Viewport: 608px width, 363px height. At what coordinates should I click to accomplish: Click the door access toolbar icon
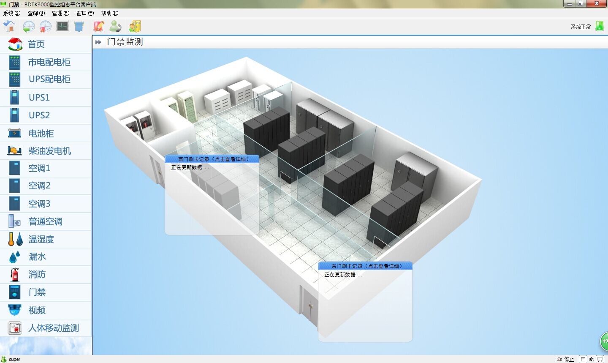click(135, 26)
